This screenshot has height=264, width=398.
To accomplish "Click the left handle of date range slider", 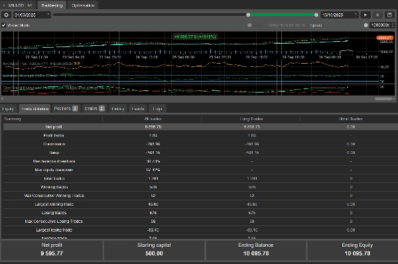I will pos(248,15).
